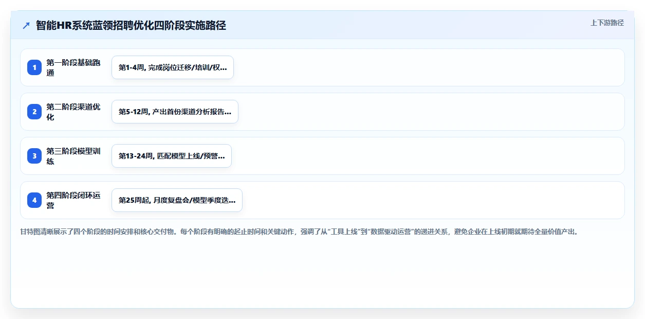Click the 第四阶段闭环运营 label
645x319 pixels.
pos(73,200)
